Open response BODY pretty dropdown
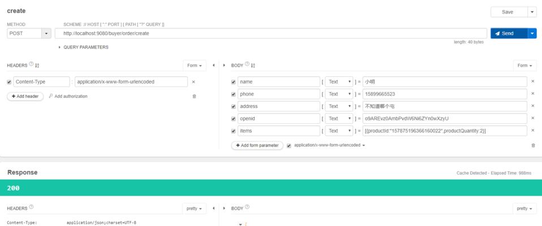The width and height of the screenshot is (542, 226). click(x=524, y=208)
